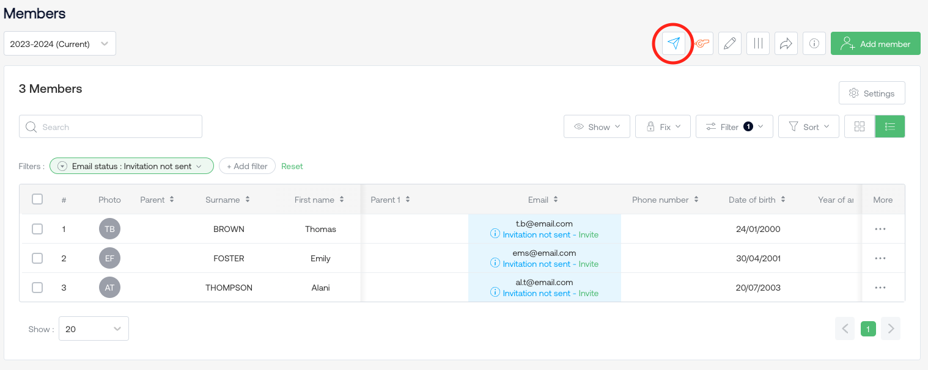This screenshot has width=928, height=370.
Task: Open the Show columns menu
Action: pos(597,126)
